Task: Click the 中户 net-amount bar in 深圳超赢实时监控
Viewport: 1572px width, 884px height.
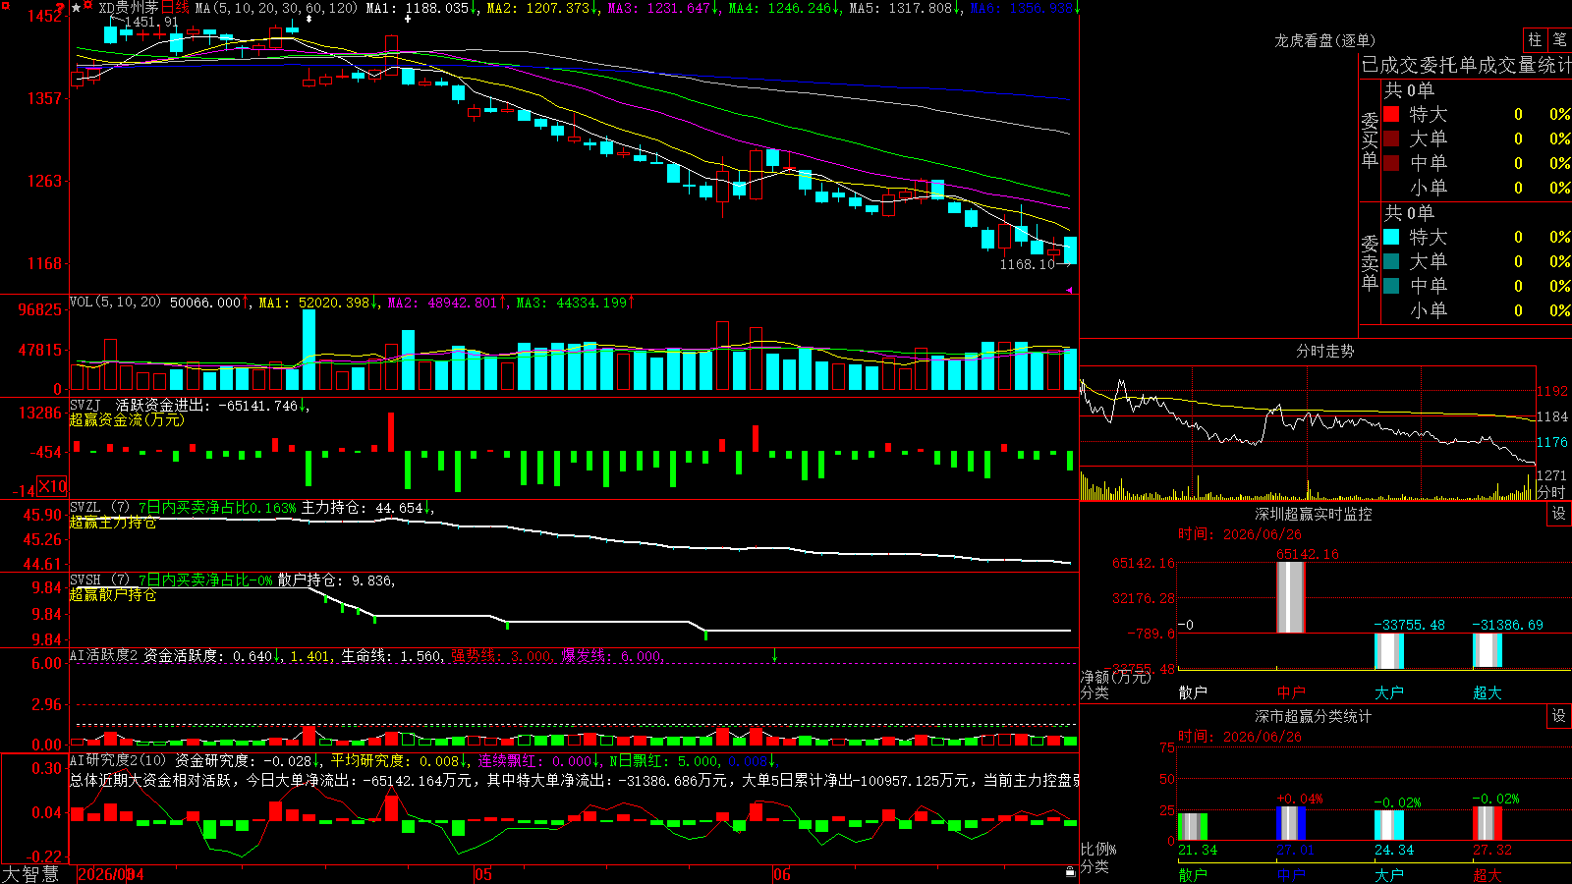Action: tap(1290, 597)
